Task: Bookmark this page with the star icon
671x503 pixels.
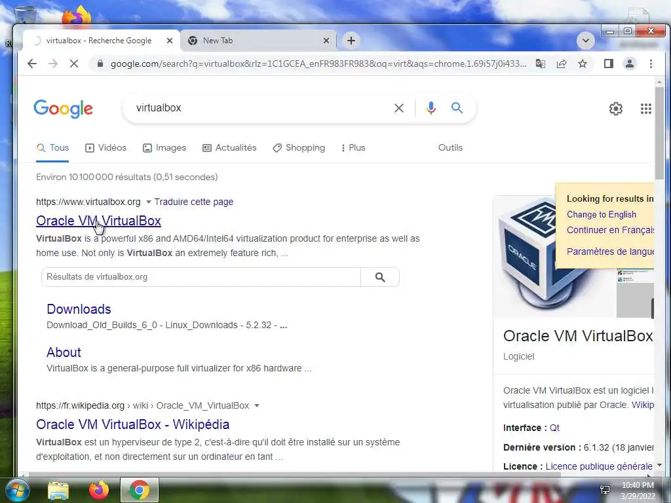Action: (x=583, y=64)
